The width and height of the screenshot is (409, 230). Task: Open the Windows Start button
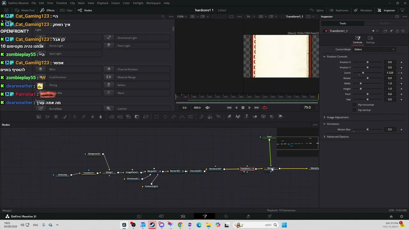point(284,225)
